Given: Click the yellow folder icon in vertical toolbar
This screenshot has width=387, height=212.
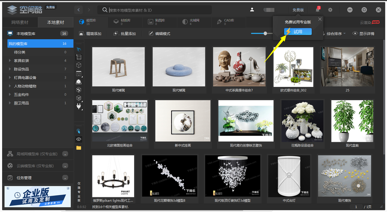Looking at the screenshot, I should point(79,147).
